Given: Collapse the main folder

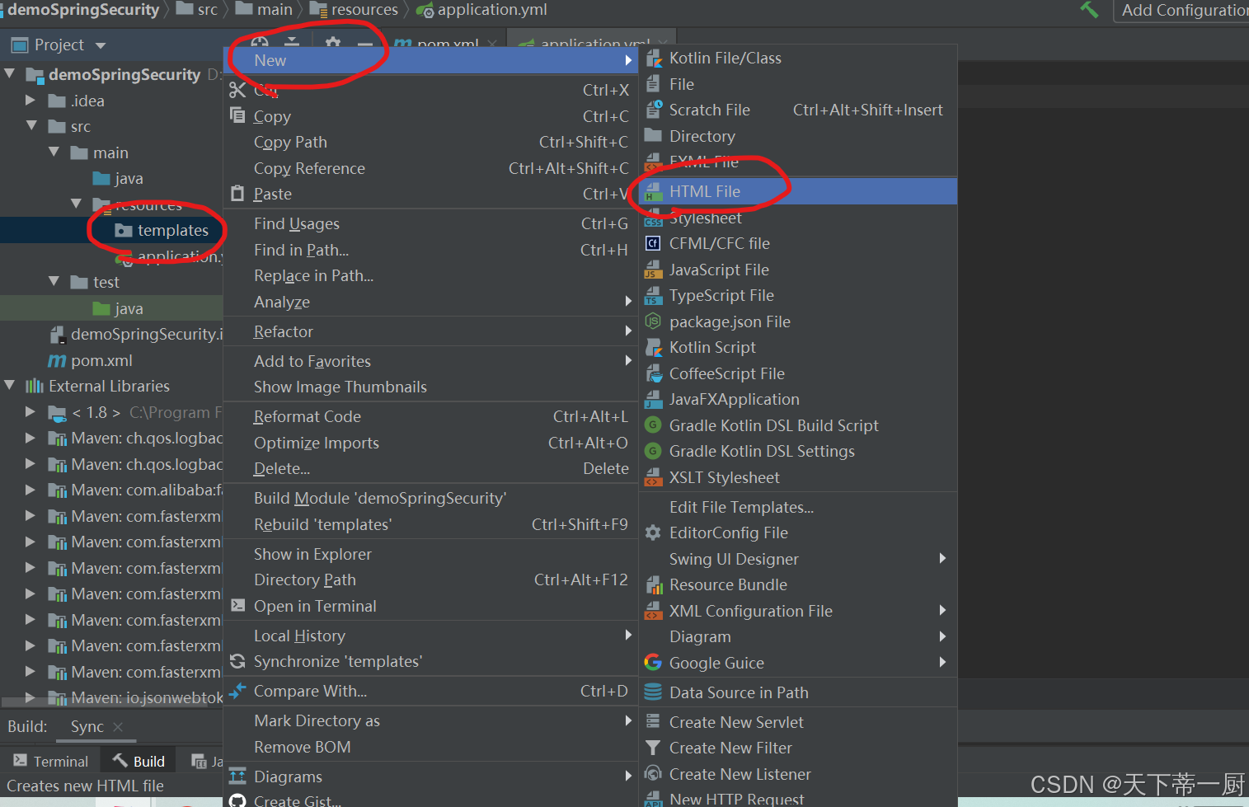Looking at the screenshot, I should (x=54, y=152).
